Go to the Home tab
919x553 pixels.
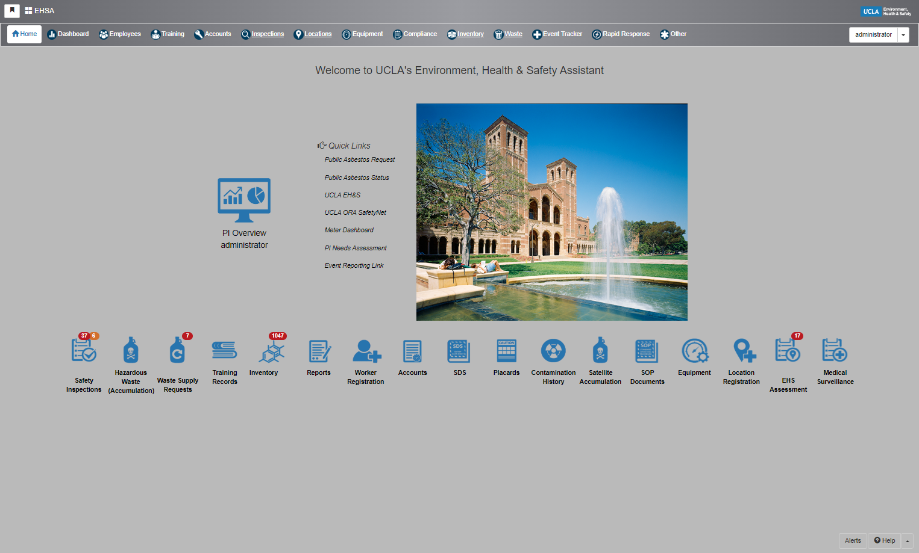click(25, 34)
